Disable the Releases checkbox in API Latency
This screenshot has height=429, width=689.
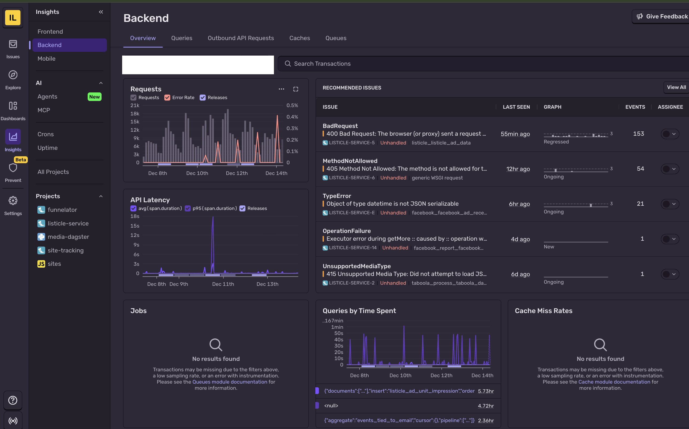(242, 208)
